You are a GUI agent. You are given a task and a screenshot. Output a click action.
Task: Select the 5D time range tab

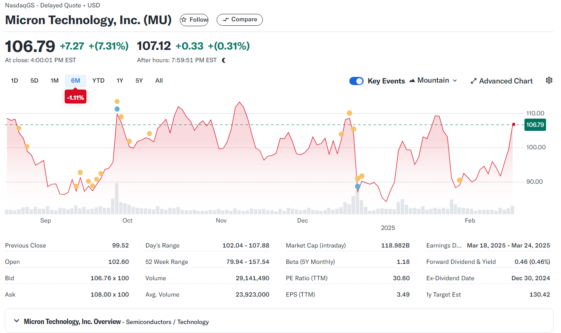pyautogui.click(x=34, y=81)
